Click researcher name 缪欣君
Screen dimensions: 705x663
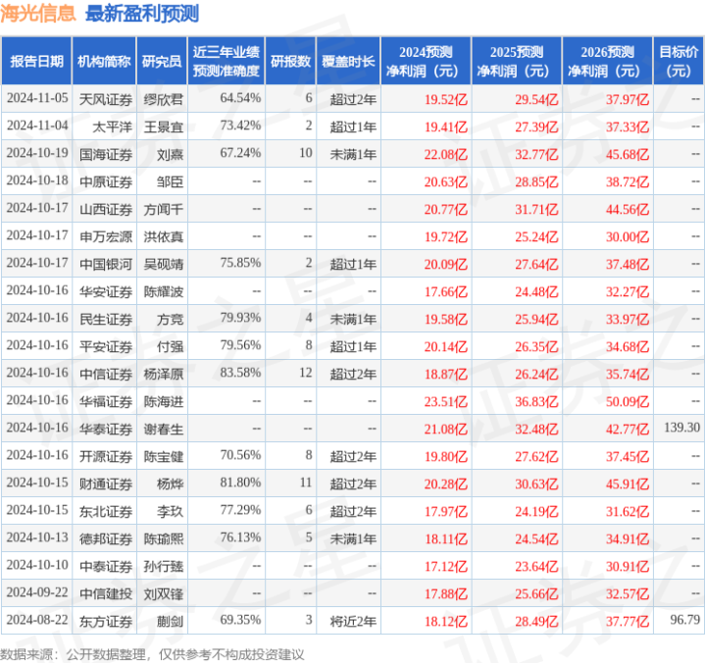pyautogui.click(x=163, y=99)
